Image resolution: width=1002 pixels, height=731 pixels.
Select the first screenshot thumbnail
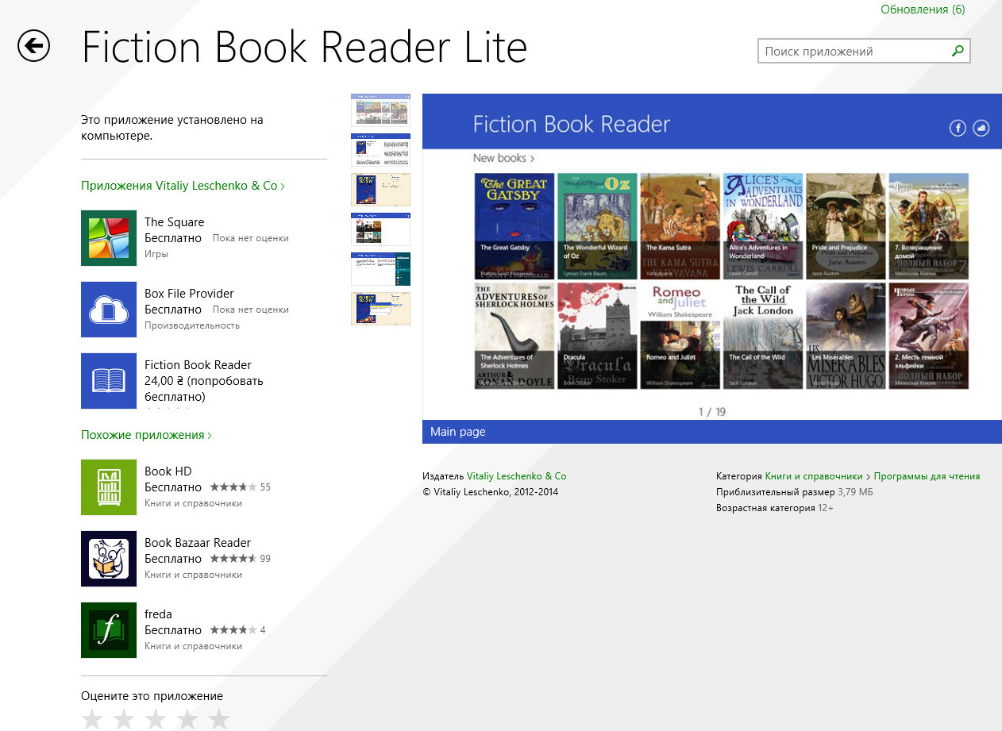pyautogui.click(x=381, y=110)
